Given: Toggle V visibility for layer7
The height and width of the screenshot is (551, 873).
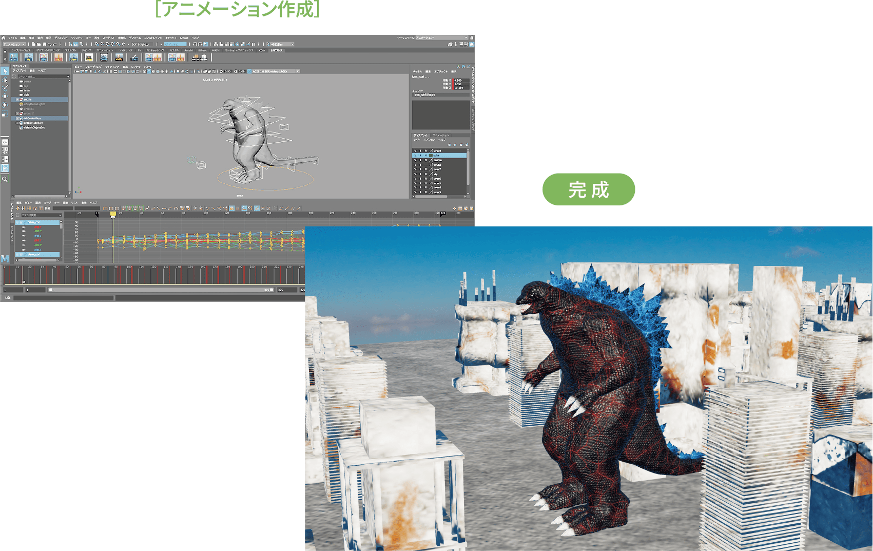Looking at the screenshot, I should click(x=415, y=169).
